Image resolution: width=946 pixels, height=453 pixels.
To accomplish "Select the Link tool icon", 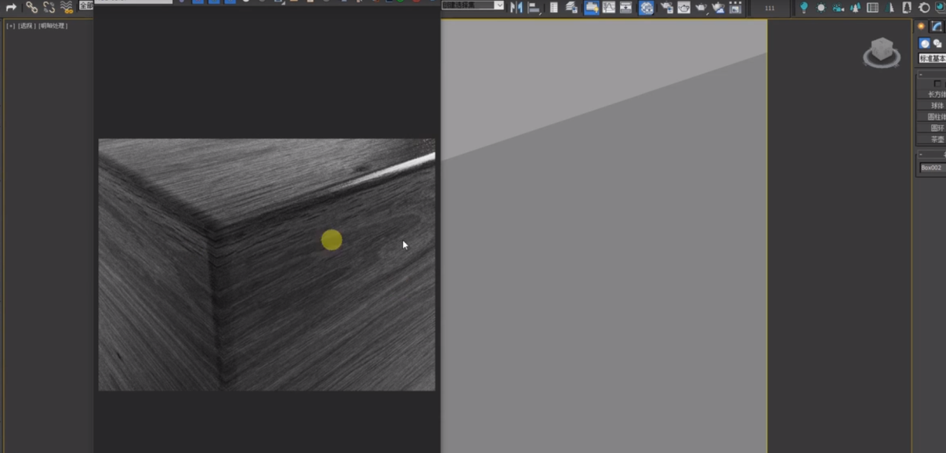I will pos(32,7).
